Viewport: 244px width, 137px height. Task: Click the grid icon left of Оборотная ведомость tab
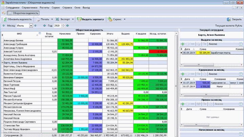pyautogui.click(x=4, y=13)
